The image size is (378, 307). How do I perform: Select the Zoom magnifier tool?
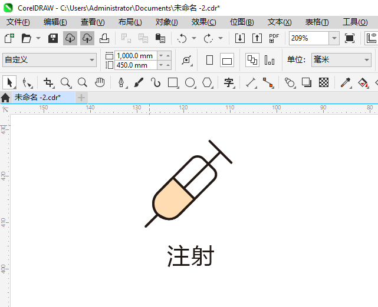65,82
